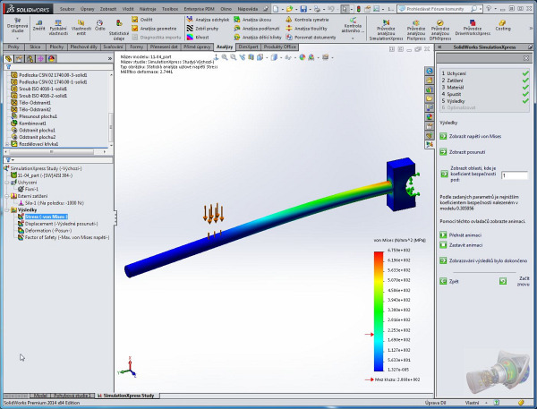Click Zastavit animaci button

coord(461,245)
